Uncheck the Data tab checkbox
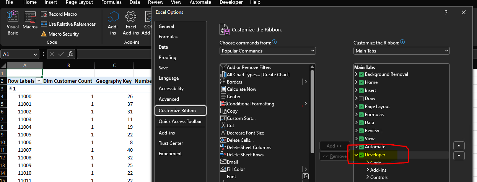477x182 pixels. coord(361,123)
